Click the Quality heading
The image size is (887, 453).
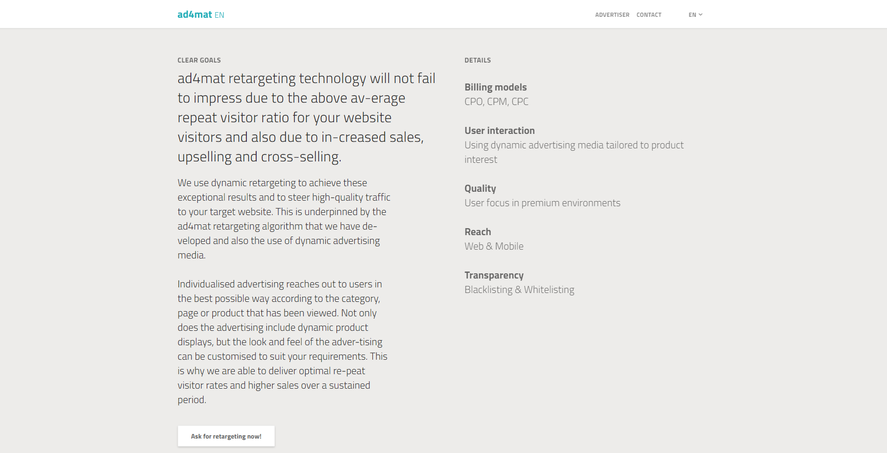(x=480, y=188)
